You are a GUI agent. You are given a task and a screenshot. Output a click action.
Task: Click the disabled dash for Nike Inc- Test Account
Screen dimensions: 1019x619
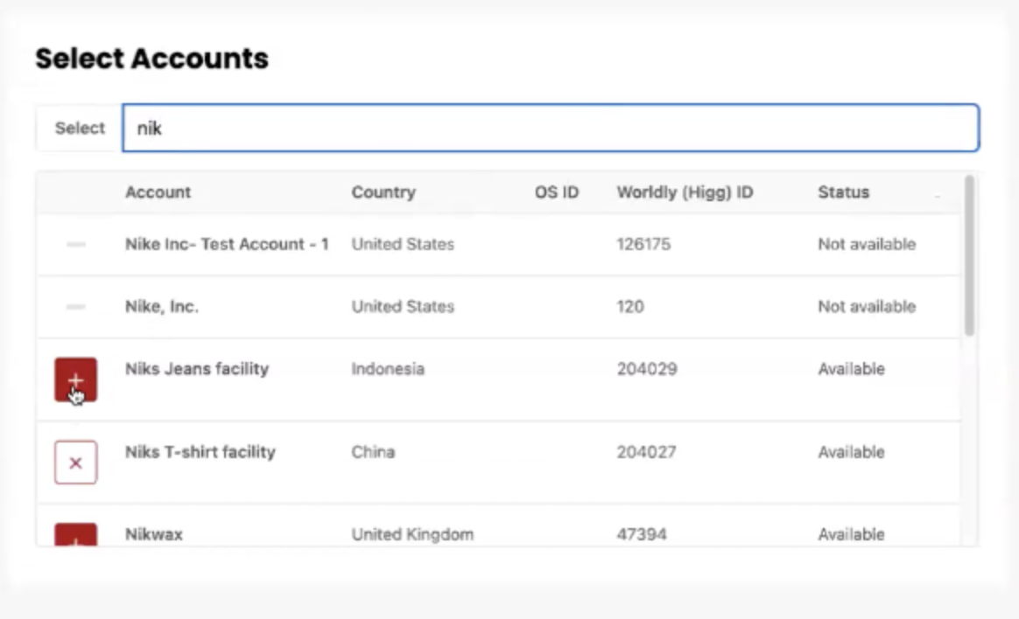(76, 244)
